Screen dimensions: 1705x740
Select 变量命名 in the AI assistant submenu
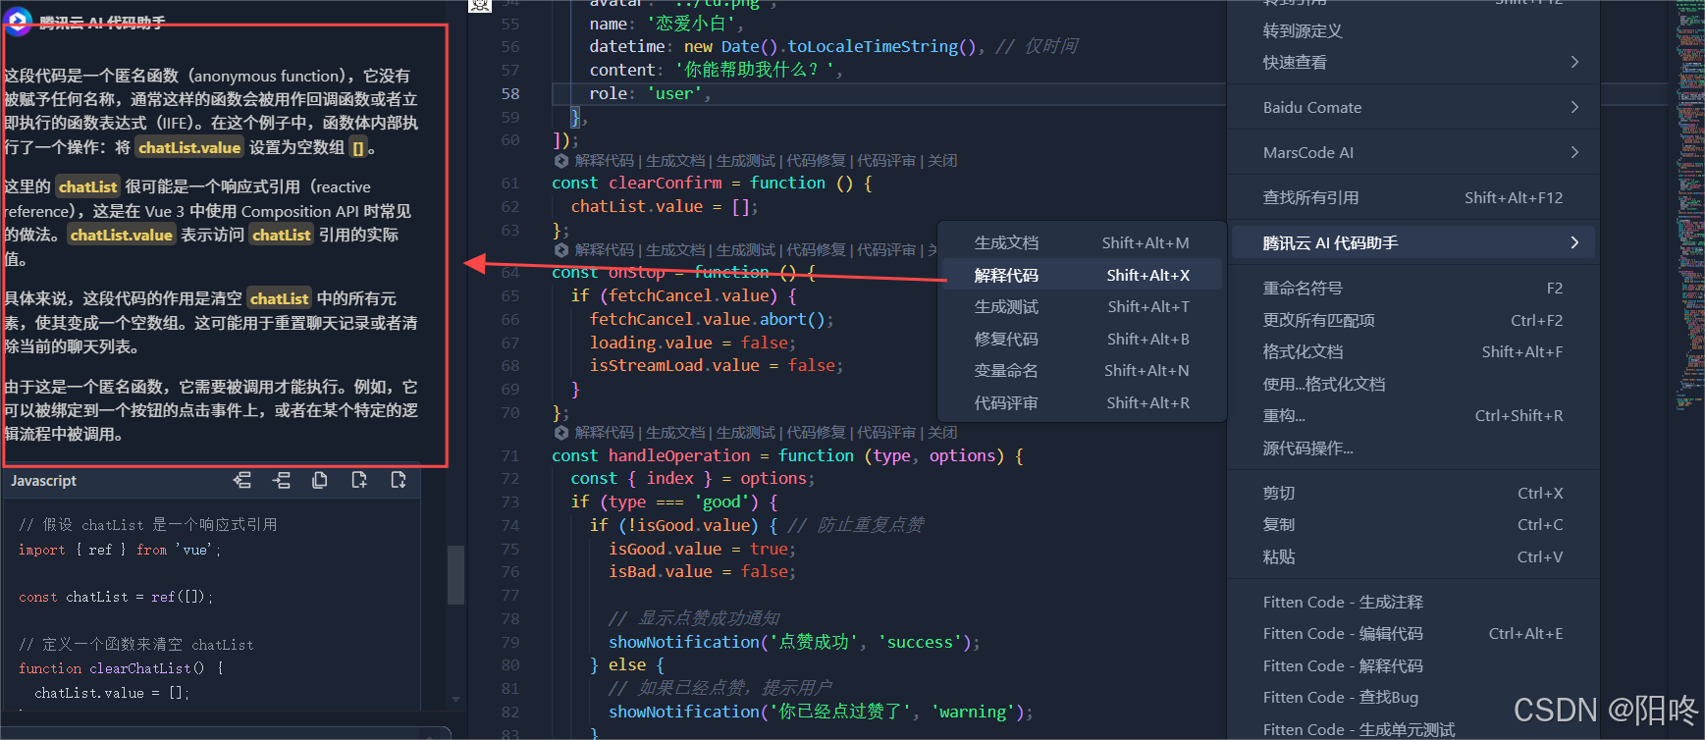coord(1082,370)
